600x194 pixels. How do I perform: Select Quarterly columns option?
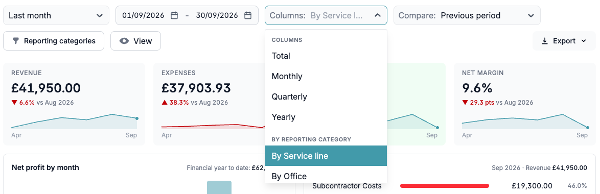coord(326,96)
